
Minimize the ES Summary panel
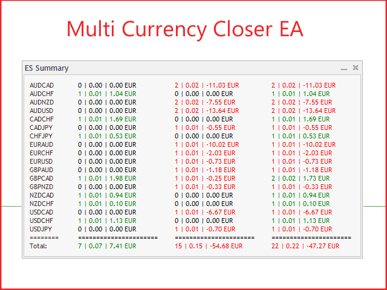click(344, 68)
